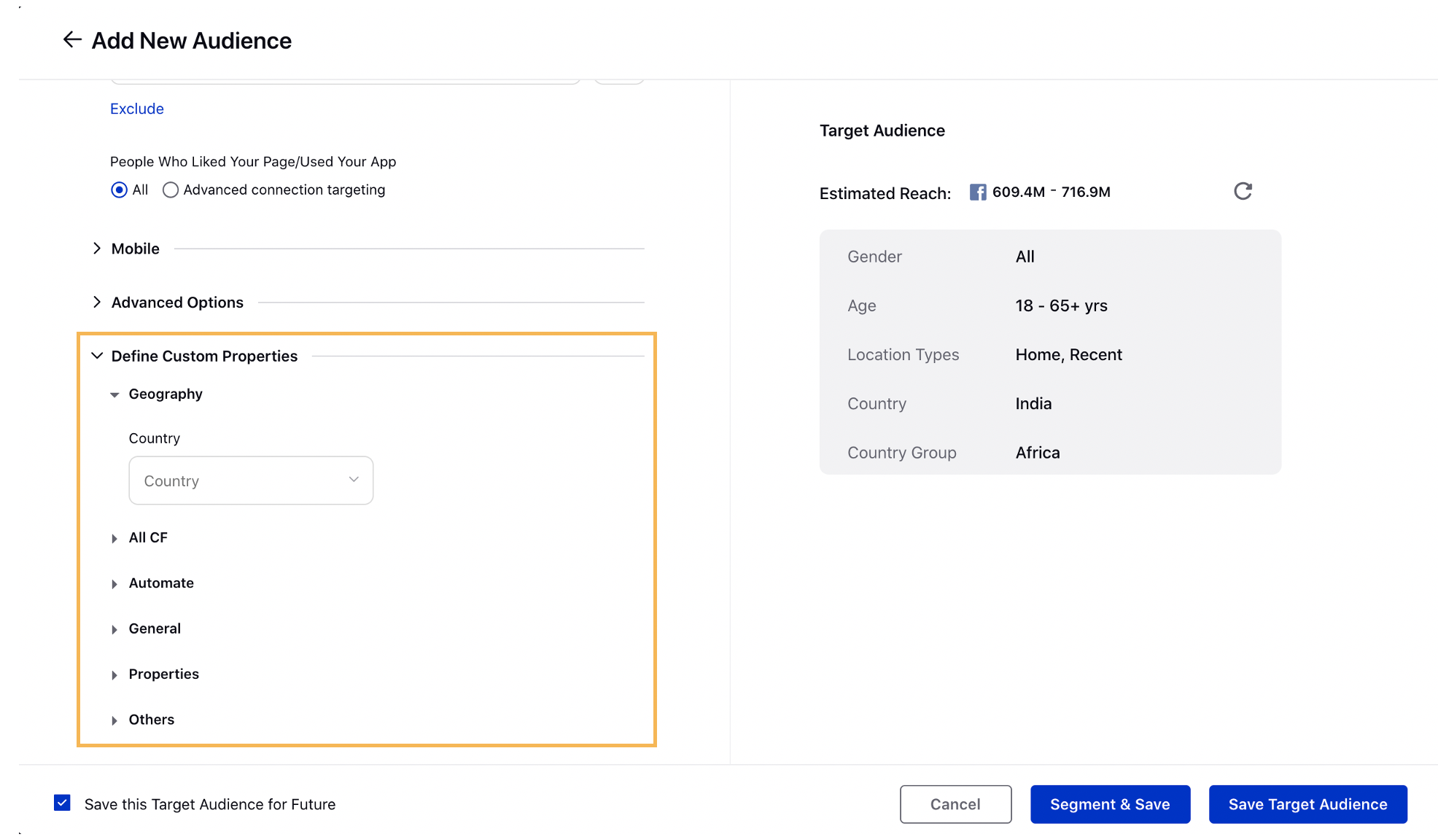Click the Define Custom Properties collapse icon
The height and width of the screenshot is (837, 1438).
(x=97, y=355)
